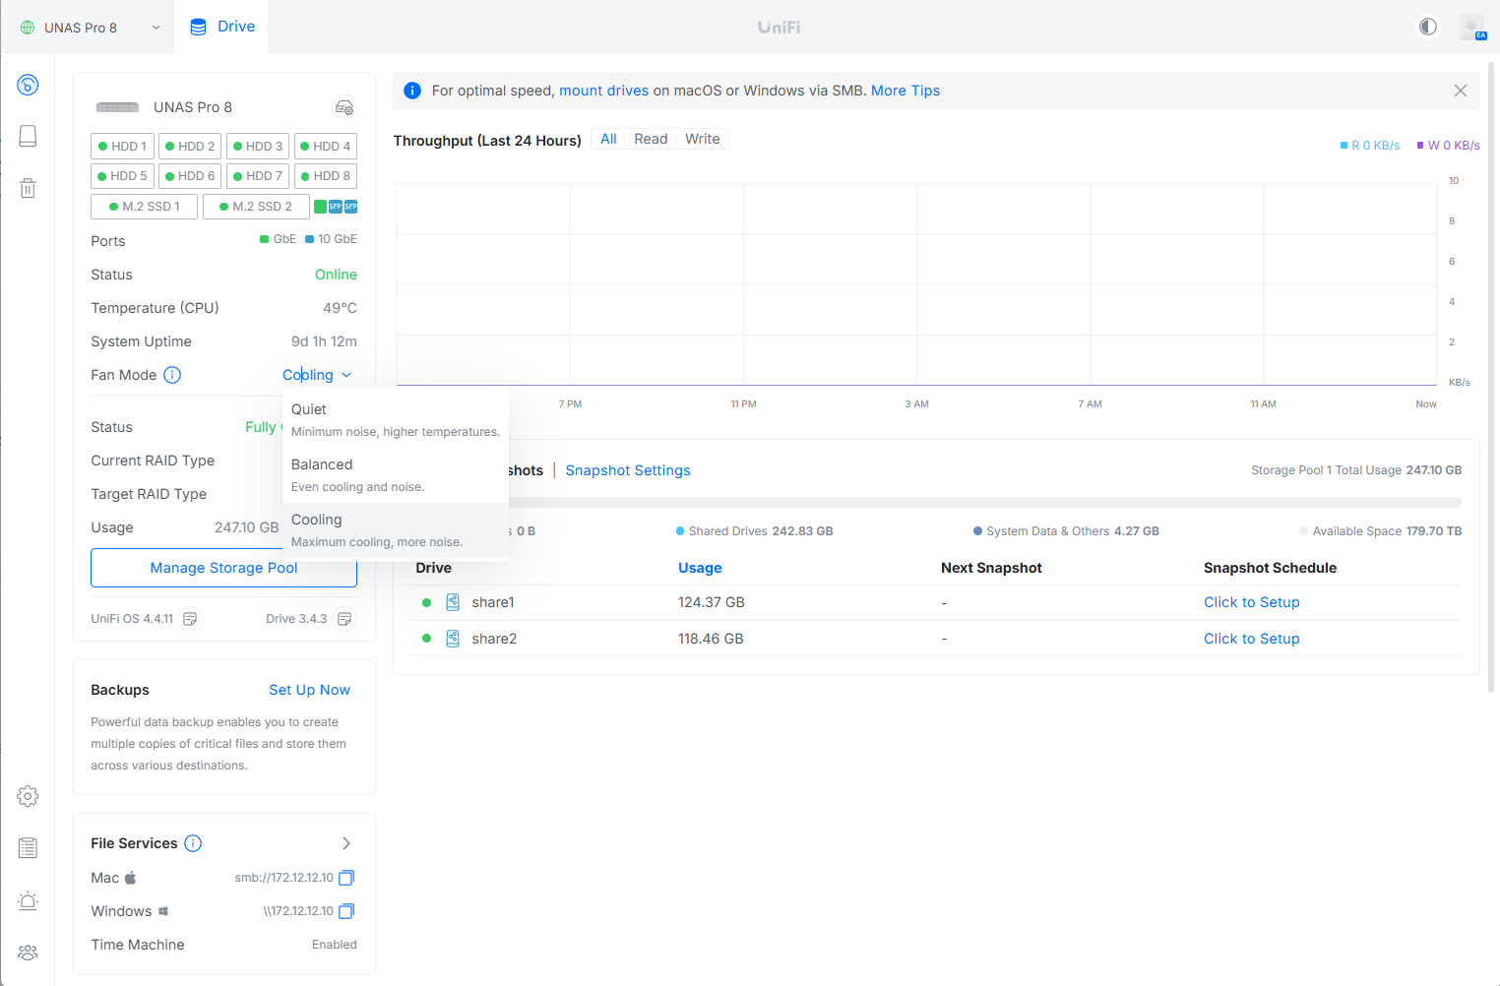This screenshot has width=1500, height=986.
Task: Open settings gear in left sidebar
Action: point(28,796)
